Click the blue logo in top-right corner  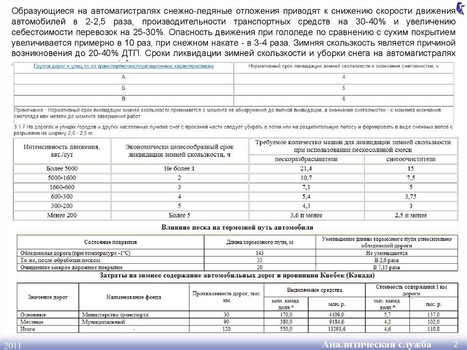(x=461, y=8)
